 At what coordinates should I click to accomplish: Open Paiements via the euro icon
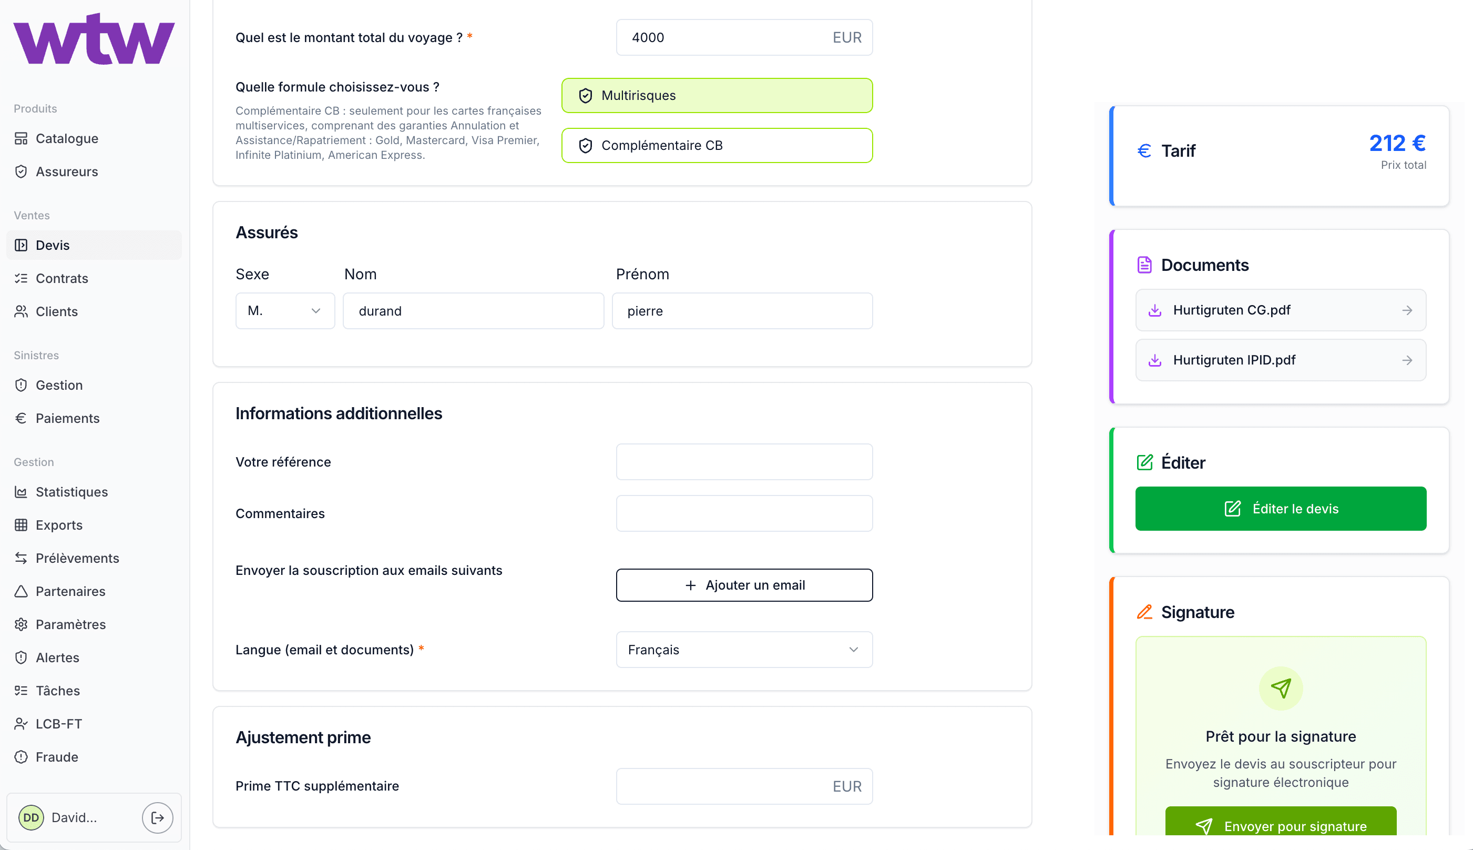coord(21,418)
